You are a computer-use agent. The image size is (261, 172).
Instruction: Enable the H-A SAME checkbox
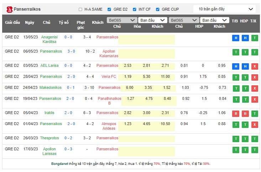point(80,9)
